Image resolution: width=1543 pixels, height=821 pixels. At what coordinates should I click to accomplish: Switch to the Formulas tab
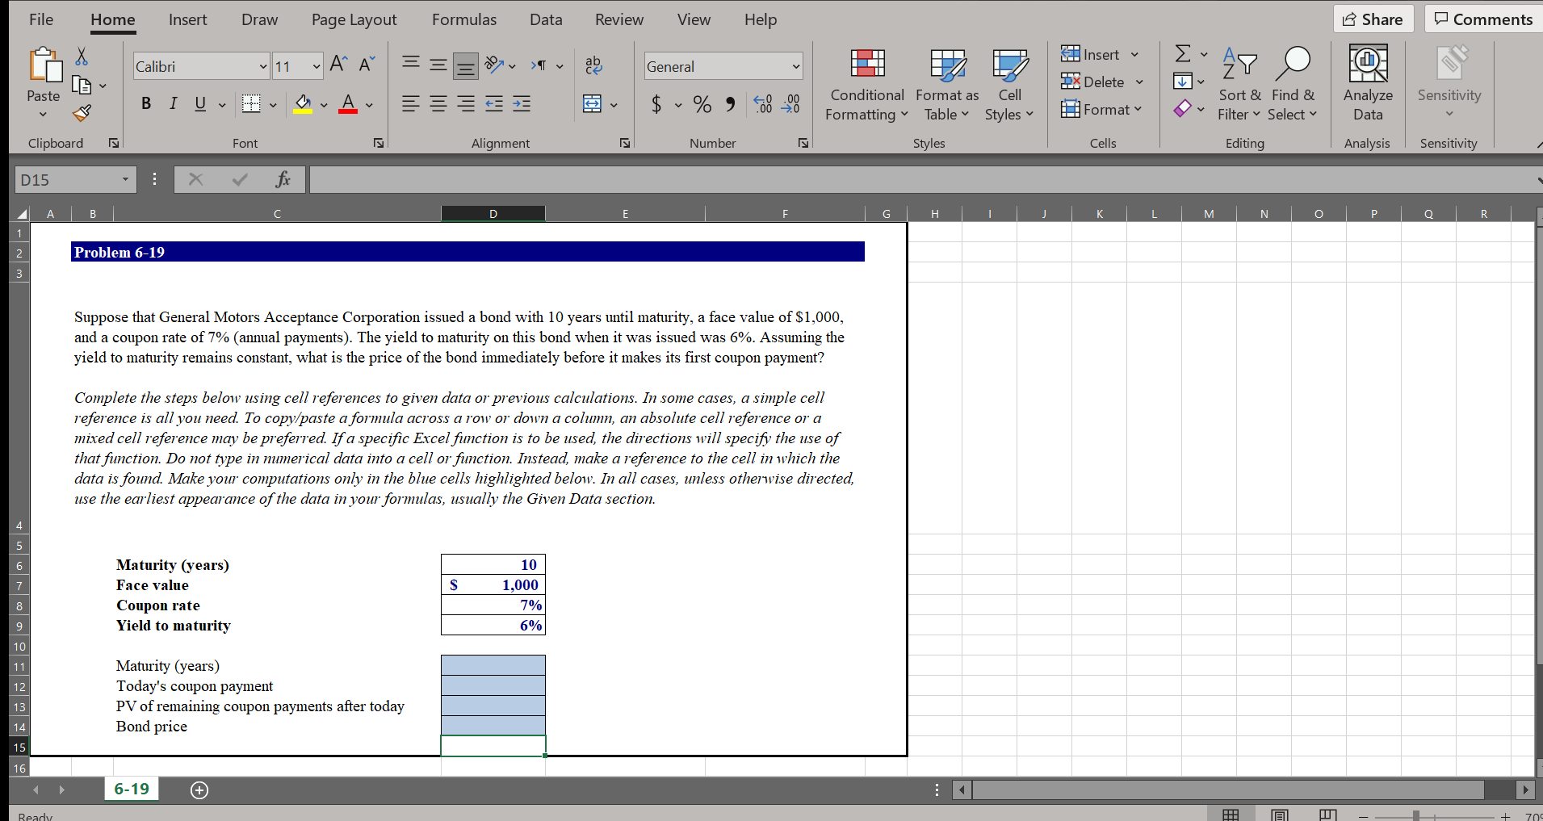click(464, 20)
